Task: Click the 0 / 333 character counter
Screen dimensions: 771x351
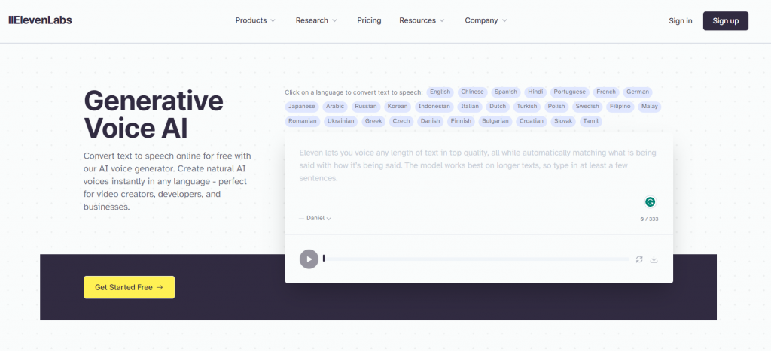Action: tap(649, 219)
